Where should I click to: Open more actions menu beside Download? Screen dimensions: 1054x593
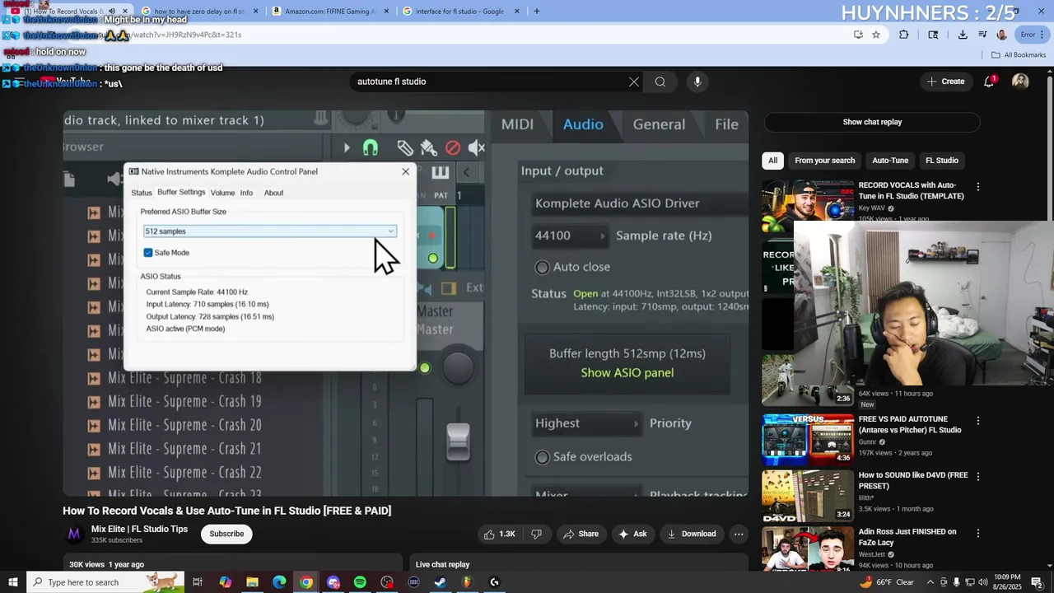click(739, 534)
